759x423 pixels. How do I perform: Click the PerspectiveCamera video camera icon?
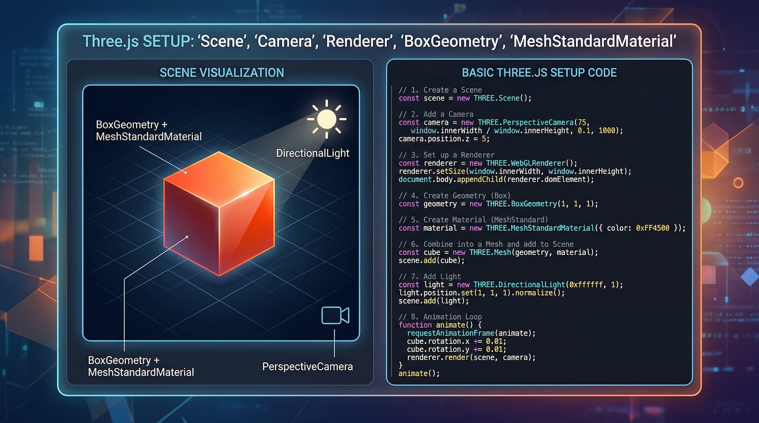(335, 315)
